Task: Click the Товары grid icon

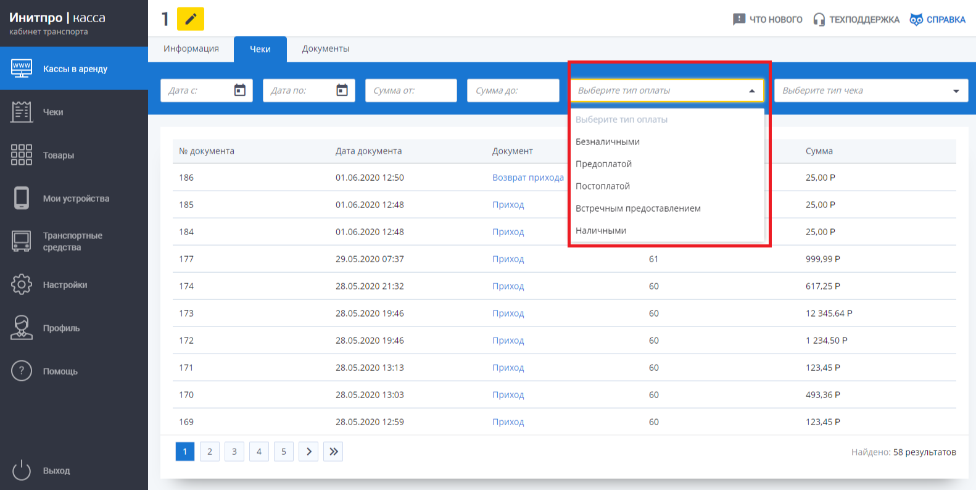Action: 22,155
